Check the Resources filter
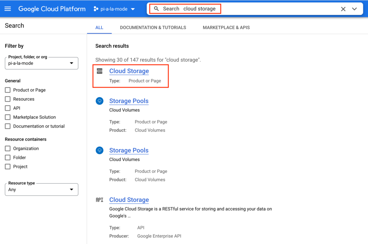The width and height of the screenshot is (368, 244). 8,99
